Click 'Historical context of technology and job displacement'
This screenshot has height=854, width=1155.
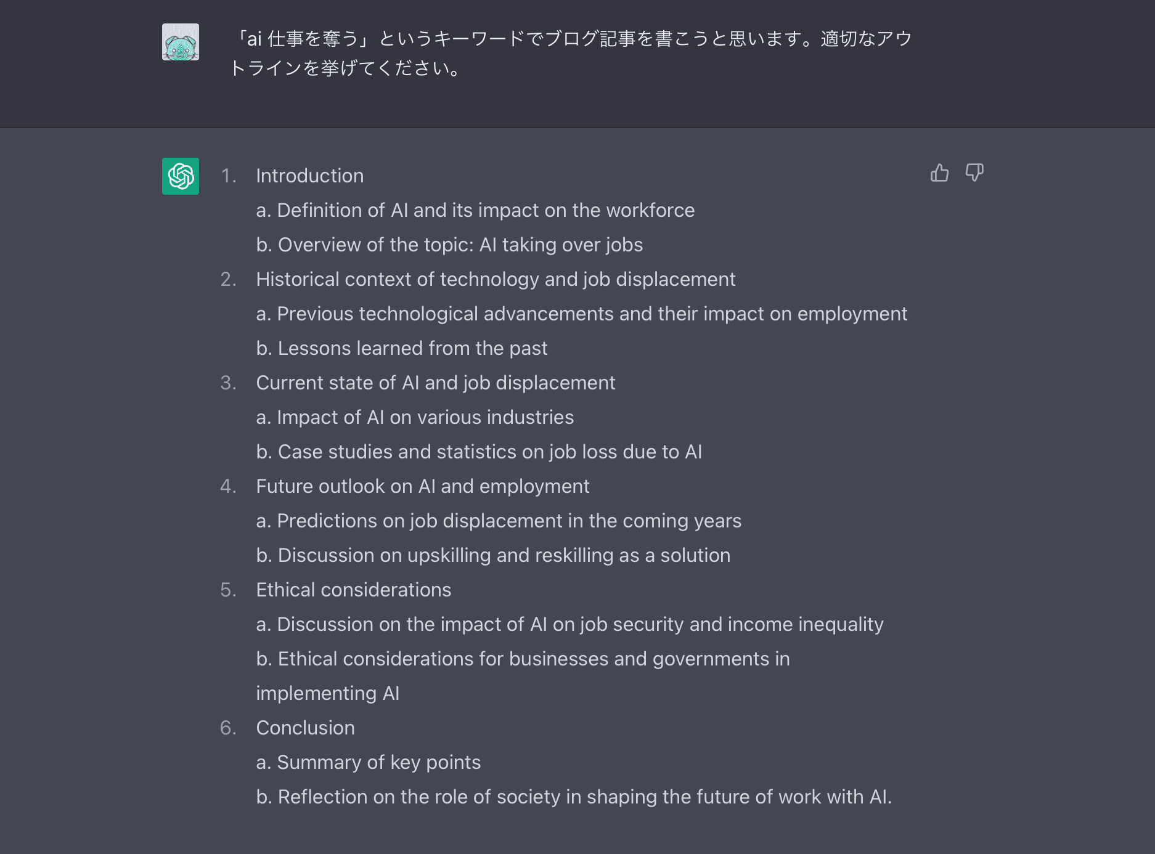(x=496, y=279)
